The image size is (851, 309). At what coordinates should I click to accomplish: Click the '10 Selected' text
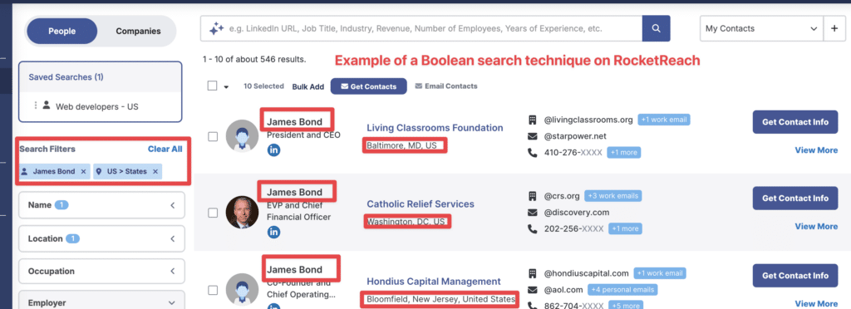point(263,86)
